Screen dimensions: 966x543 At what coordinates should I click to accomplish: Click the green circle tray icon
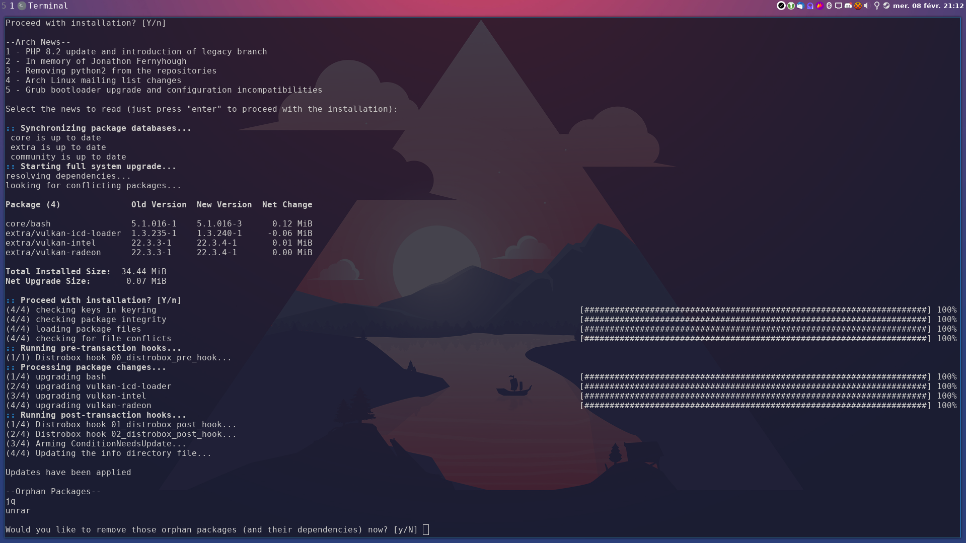click(791, 6)
